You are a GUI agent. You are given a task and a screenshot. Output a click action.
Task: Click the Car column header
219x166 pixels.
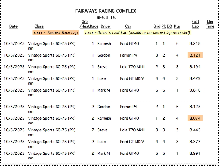(128, 26)
